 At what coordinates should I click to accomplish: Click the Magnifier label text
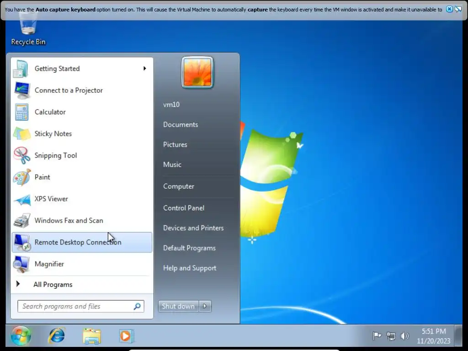pos(49,264)
